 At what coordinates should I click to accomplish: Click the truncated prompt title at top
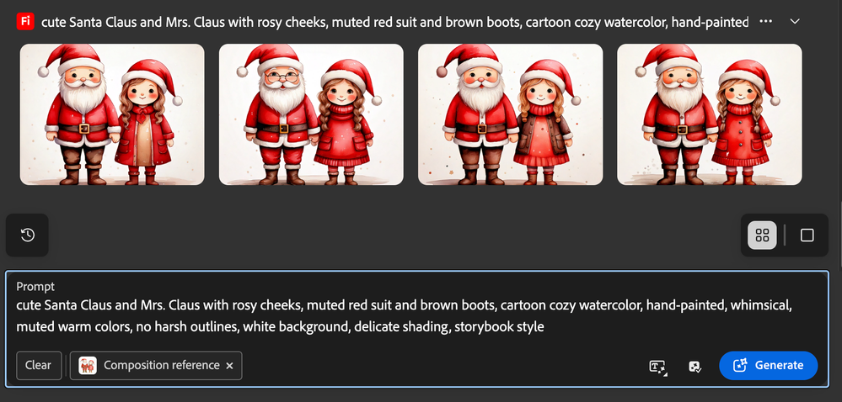[394, 22]
